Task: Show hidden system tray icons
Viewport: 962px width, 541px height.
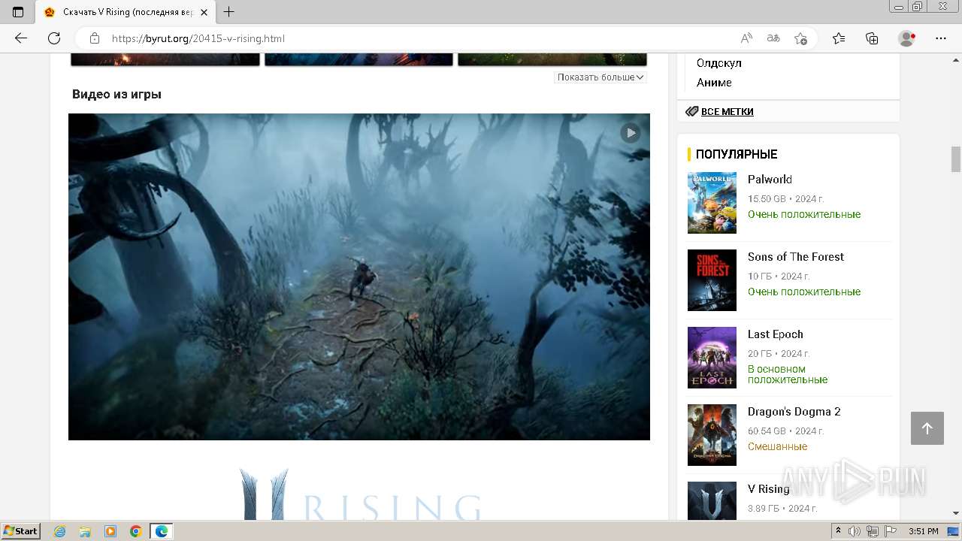Action: pyautogui.click(x=839, y=531)
